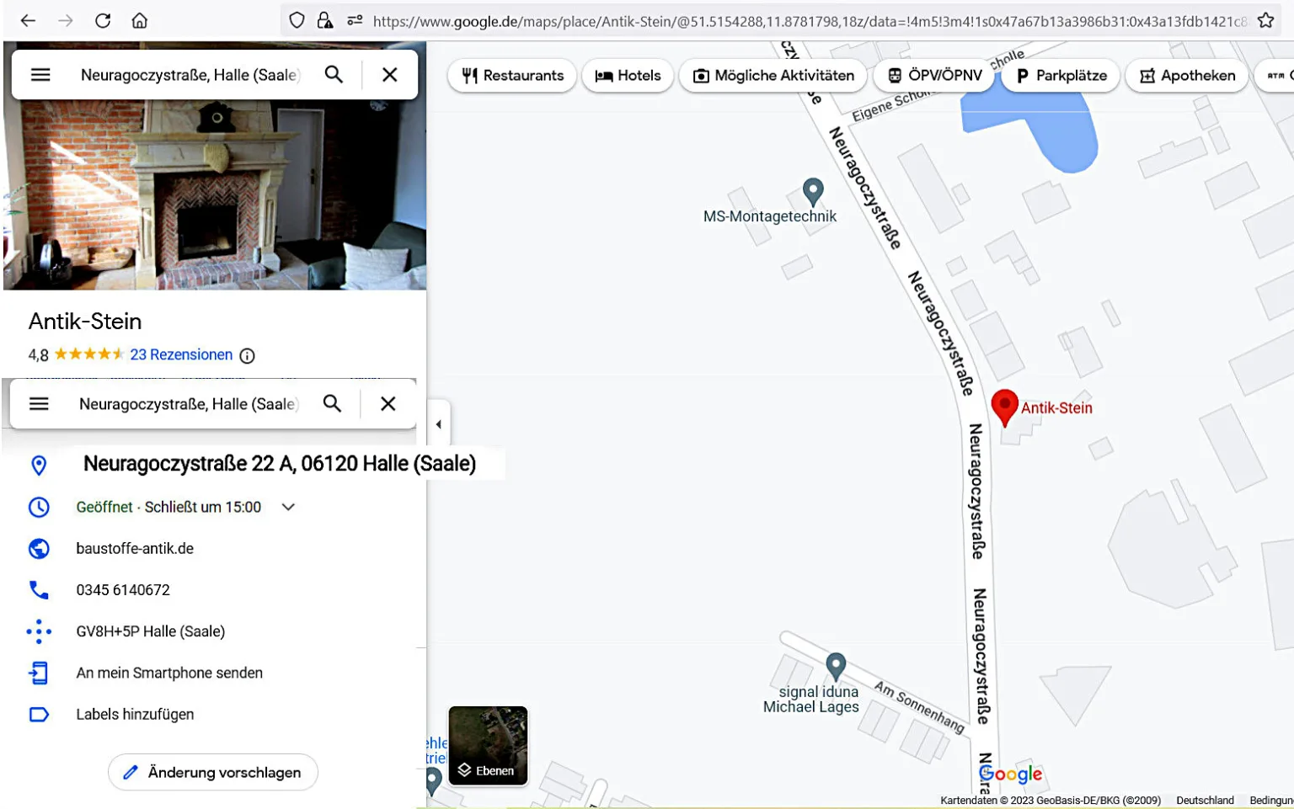Open the hamburger menu in the top search bar

pyautogui.click(x=40, y=75)
